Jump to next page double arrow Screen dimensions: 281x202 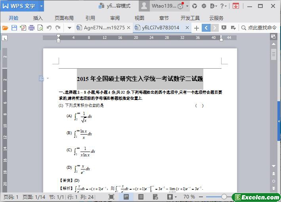coord(273,189)
